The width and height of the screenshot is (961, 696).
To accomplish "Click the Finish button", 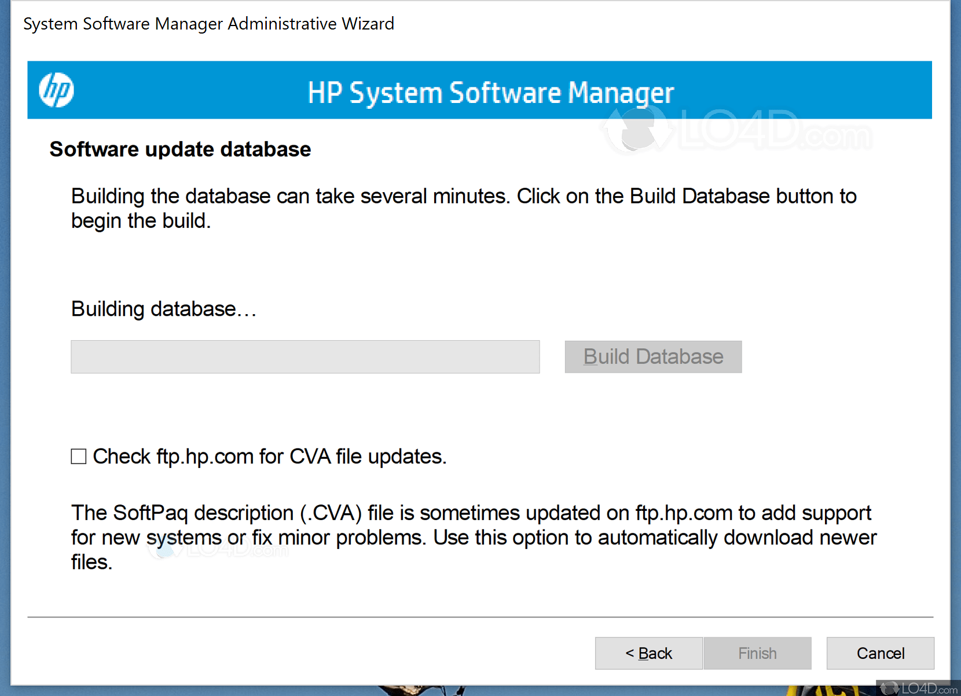I will click(757, 653).
